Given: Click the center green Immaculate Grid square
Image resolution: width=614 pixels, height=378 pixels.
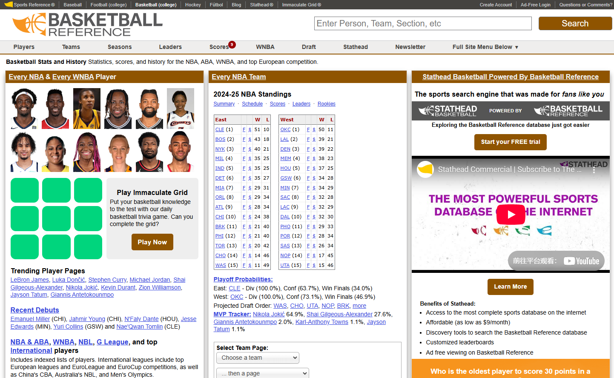Looking at the screenshot, I should pos(56,218).
